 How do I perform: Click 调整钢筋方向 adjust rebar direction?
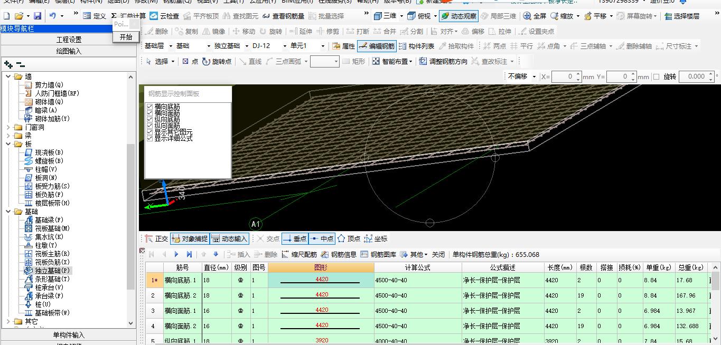click(443, 62)
